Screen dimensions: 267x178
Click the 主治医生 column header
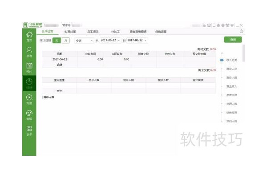[x=59, y=80]
